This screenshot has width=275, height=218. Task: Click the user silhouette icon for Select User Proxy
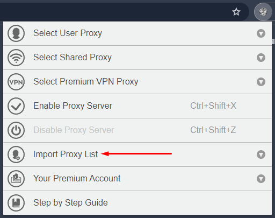click(x=16, y=33)
